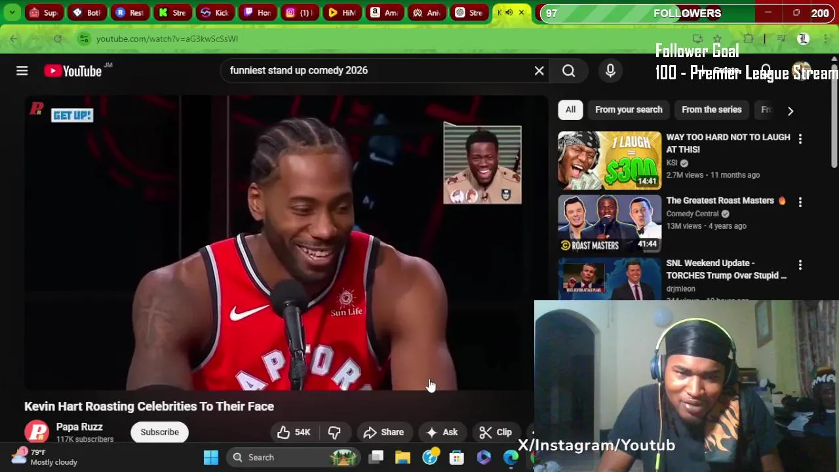839x472 pixels.
Task: Switch to the Rest browser tab
Action: pos(129,12)
